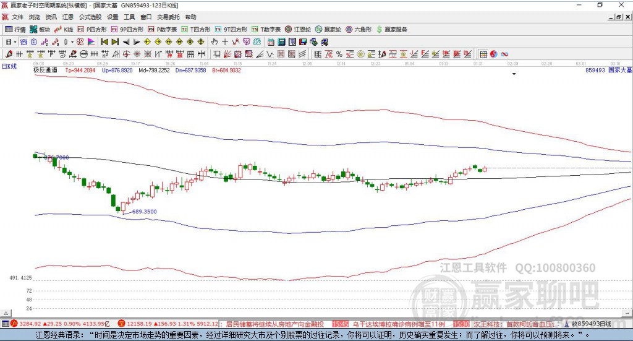This screenshot has height=341, width=633.
Task: Open the P四方形 tool
Action: tap(92, 30)
